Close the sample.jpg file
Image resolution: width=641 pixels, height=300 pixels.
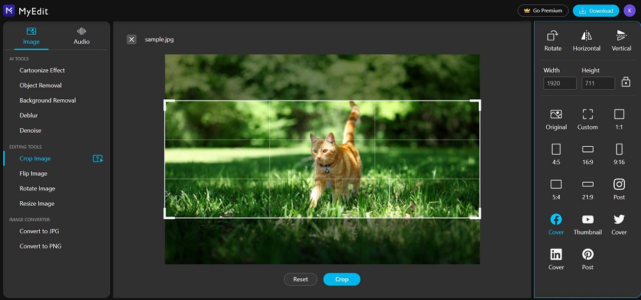(131, 40)
